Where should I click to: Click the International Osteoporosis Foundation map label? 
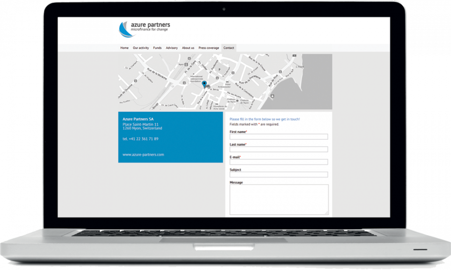[x=196, y=78]
